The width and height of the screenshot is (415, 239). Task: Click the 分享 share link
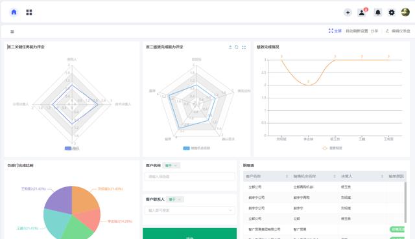point(374,31)
